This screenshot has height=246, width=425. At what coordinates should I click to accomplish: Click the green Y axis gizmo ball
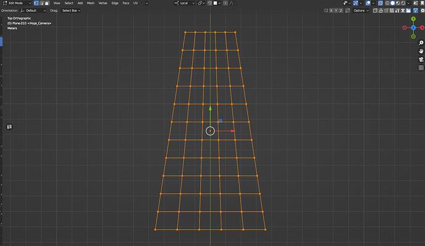click(413, 18)
